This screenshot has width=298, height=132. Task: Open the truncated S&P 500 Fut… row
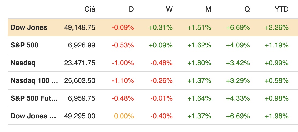(x=34, y=98)
